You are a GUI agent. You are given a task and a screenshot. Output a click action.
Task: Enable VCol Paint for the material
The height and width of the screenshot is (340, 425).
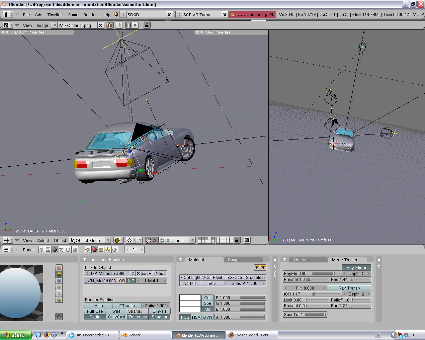click(x=212, y=278)
